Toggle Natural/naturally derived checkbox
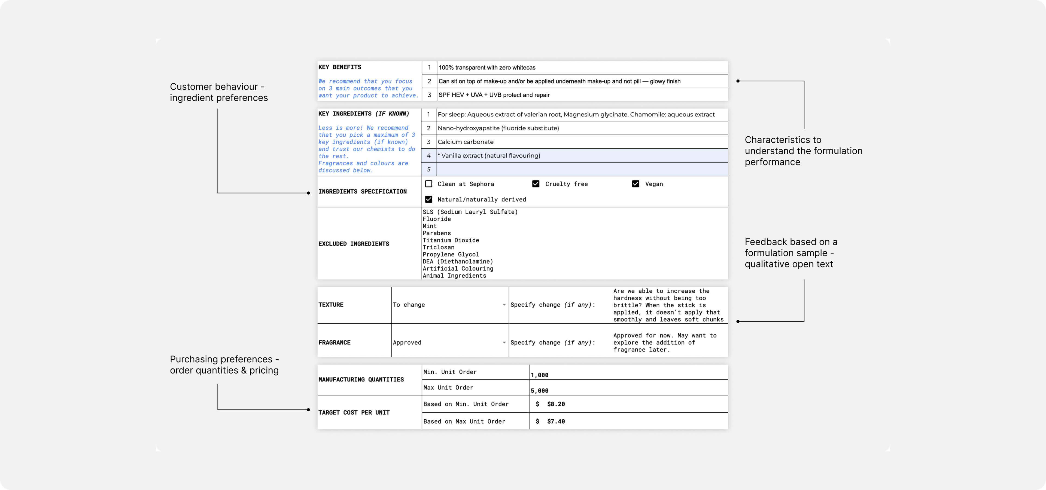This screenshot has height=490, width=1046. click(428, 199)
